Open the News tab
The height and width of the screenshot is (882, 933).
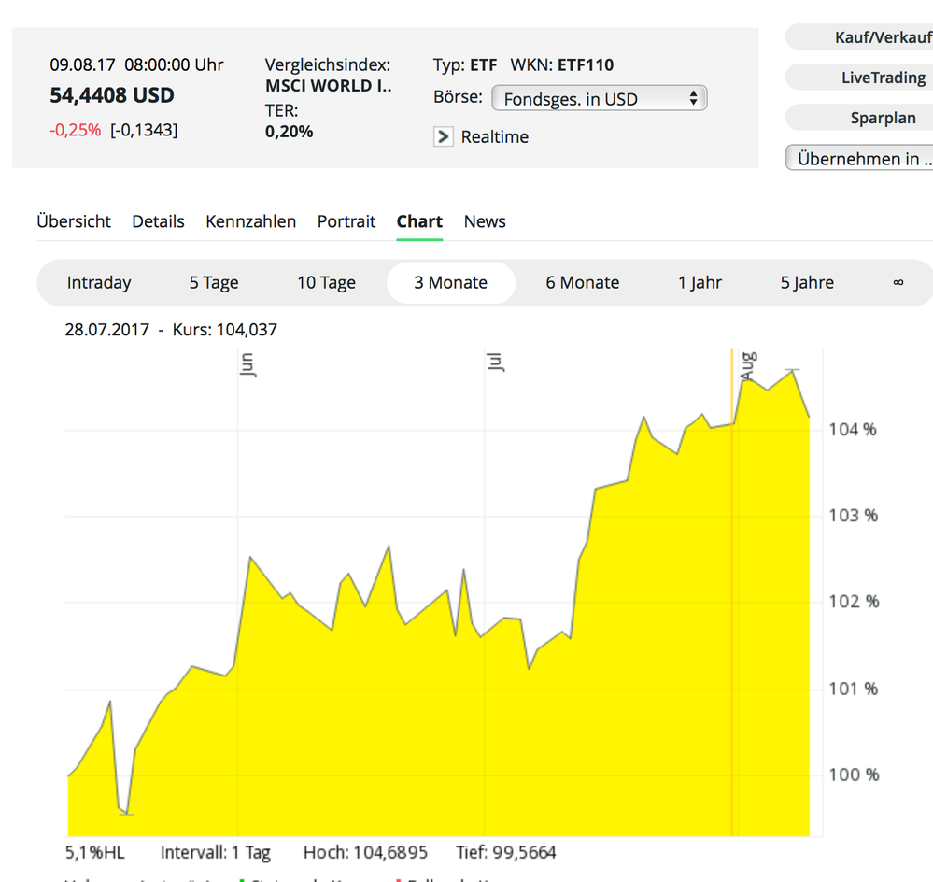click(x=485, y=221)
